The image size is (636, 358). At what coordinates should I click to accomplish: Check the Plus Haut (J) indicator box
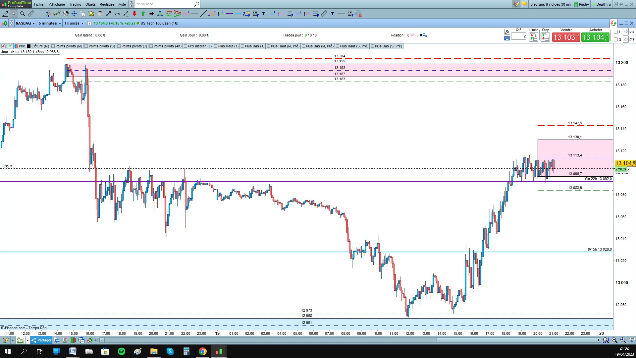click(216, 46)
